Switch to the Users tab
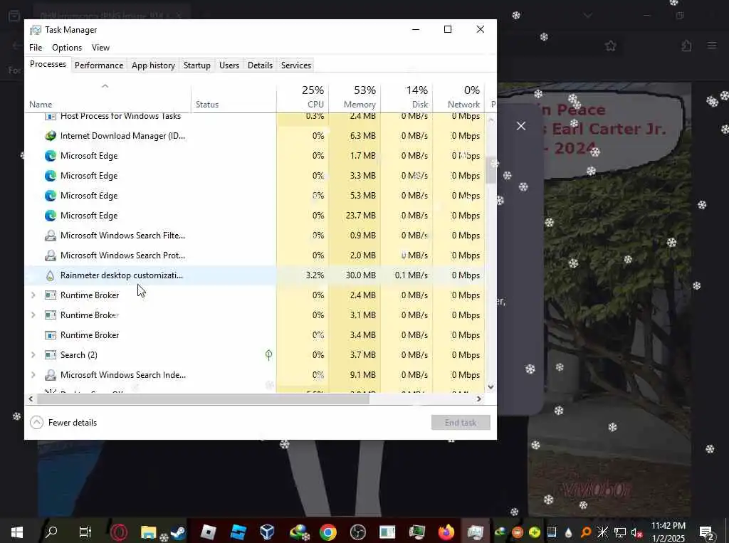Viewport: 729px width, 543px height. 229,65
